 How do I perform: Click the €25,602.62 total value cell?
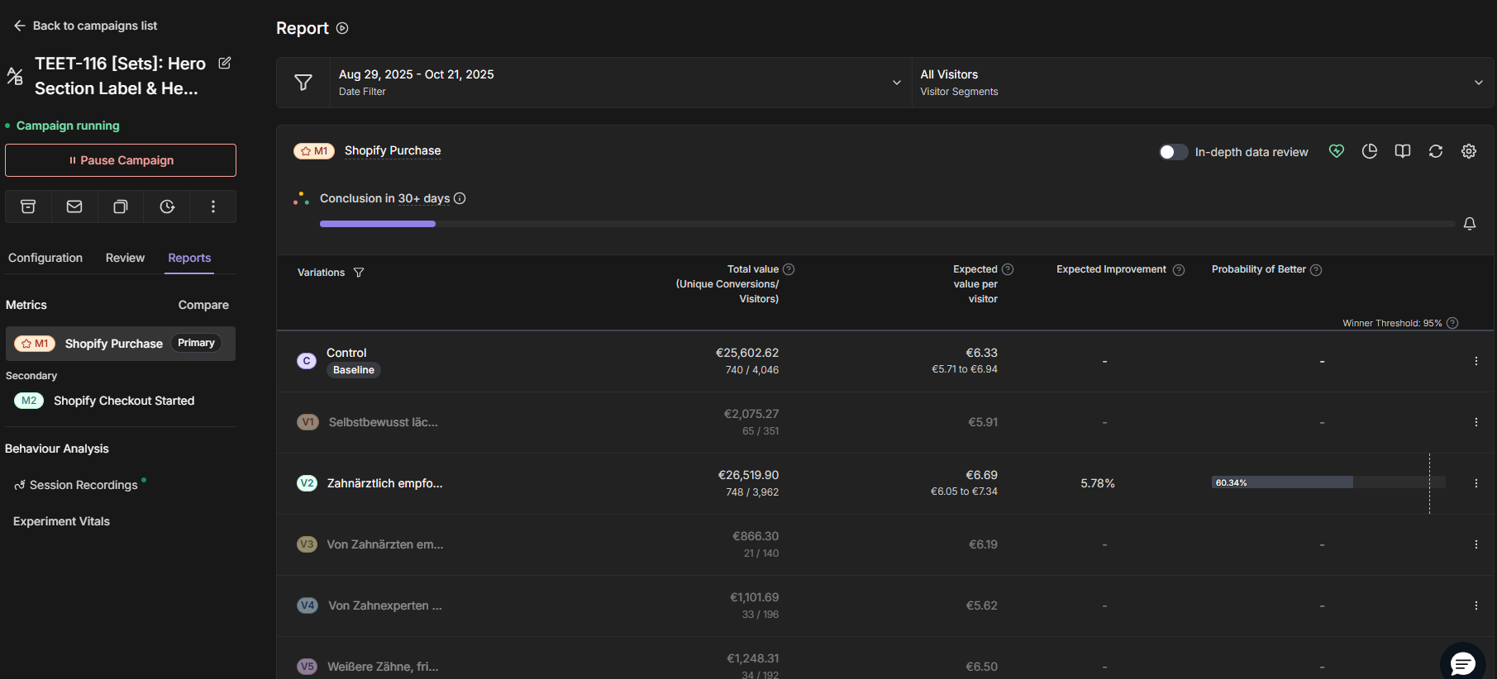pos(747,353)
